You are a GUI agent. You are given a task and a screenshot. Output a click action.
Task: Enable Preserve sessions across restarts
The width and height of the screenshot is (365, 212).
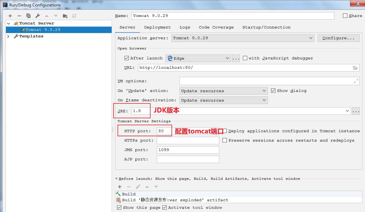pyautogui.click(x=225, y=140)
